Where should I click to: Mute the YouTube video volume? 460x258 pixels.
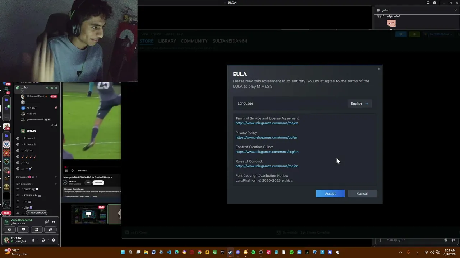coord(73,171)
